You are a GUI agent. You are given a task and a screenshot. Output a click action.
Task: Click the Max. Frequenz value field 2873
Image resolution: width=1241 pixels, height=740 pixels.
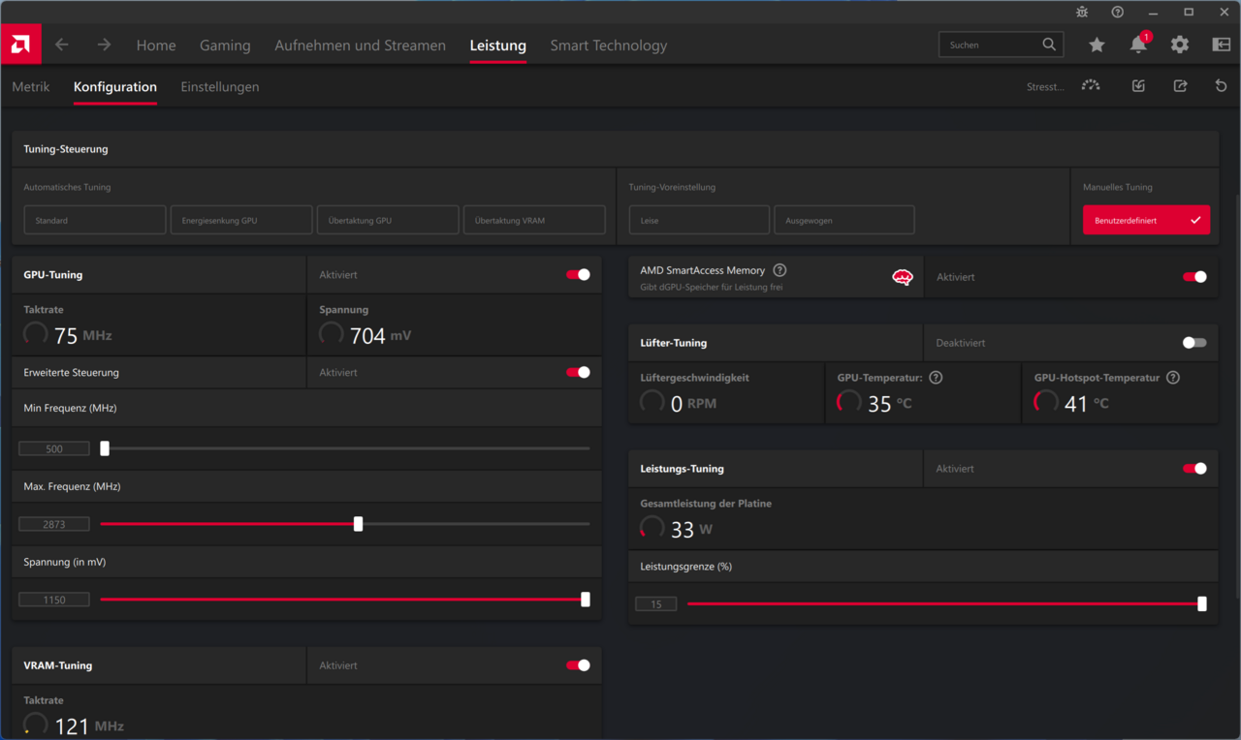click(54, 524)
